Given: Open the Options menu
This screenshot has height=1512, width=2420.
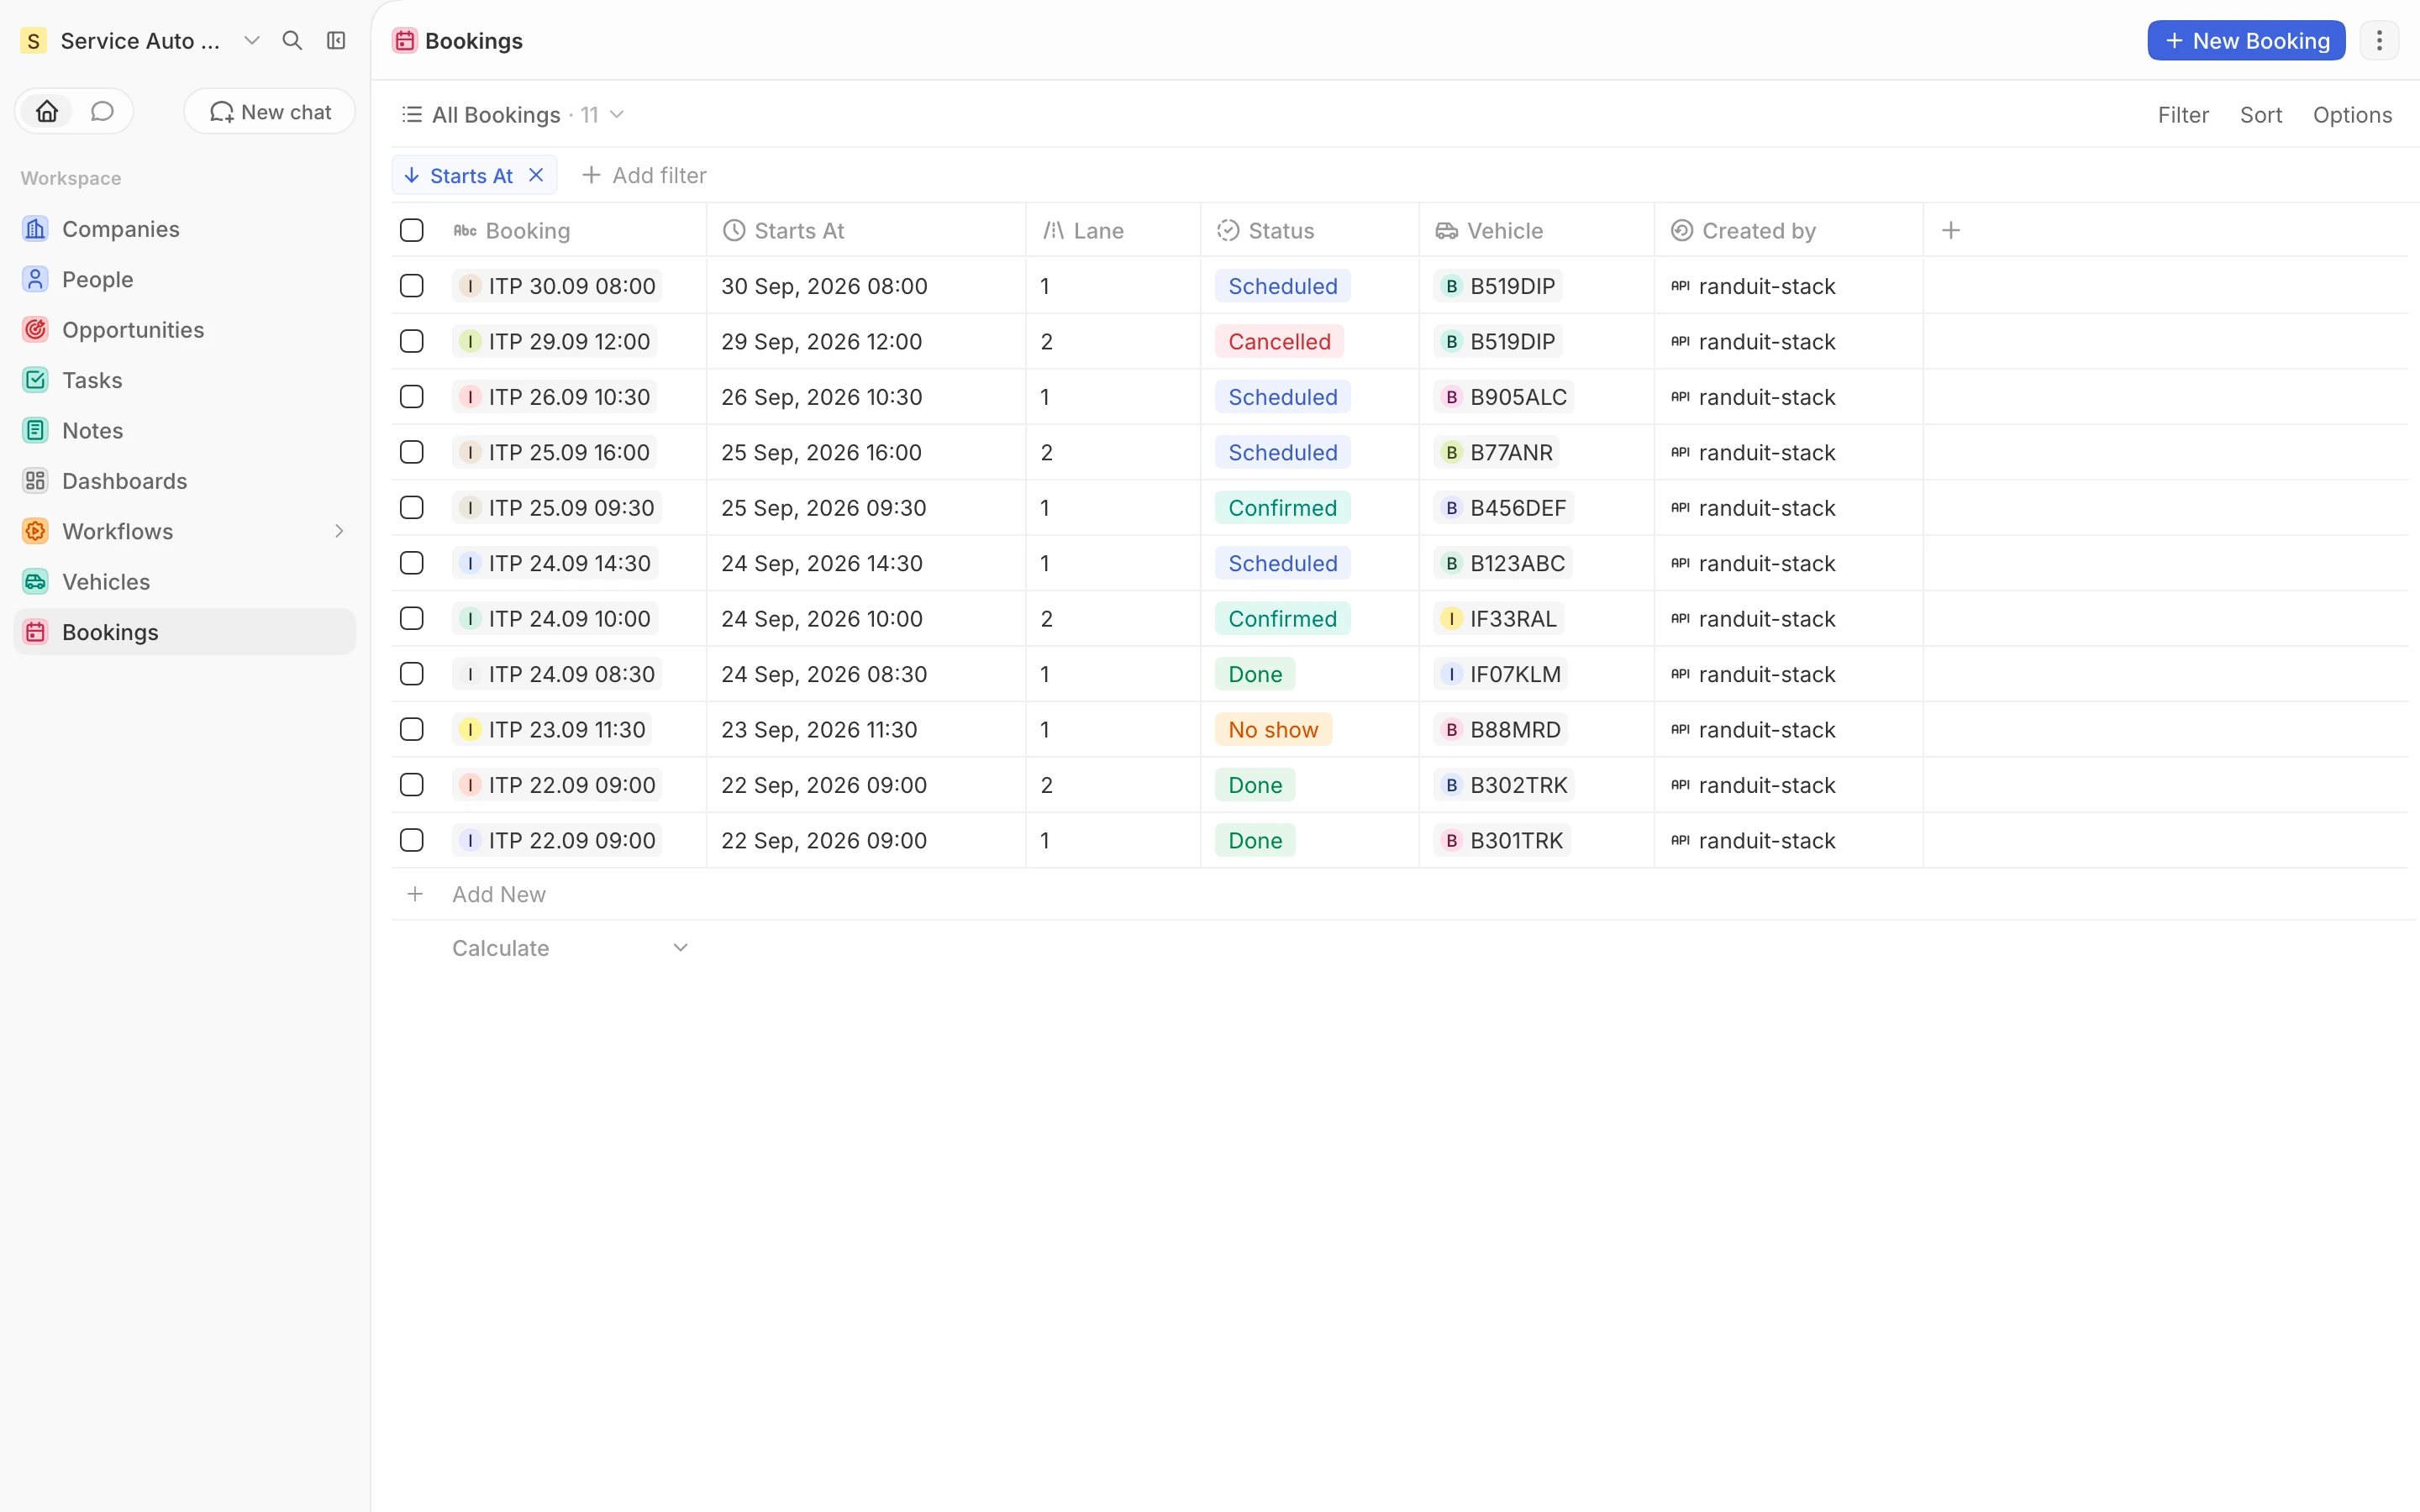Looking at the screenshot, I should click(2352, 115).
